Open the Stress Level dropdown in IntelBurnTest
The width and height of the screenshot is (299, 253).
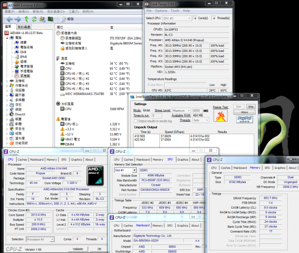[x=181, y=111]
